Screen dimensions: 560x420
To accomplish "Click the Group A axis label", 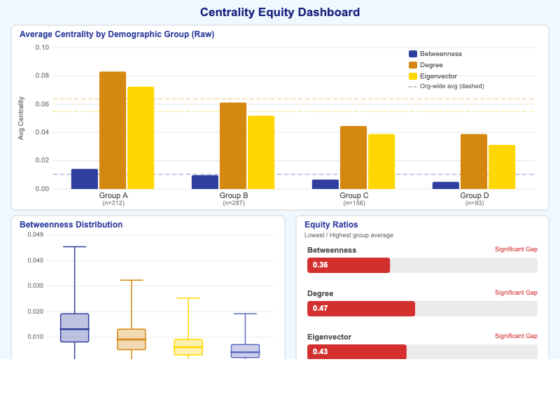I will [x=113, y=195].
